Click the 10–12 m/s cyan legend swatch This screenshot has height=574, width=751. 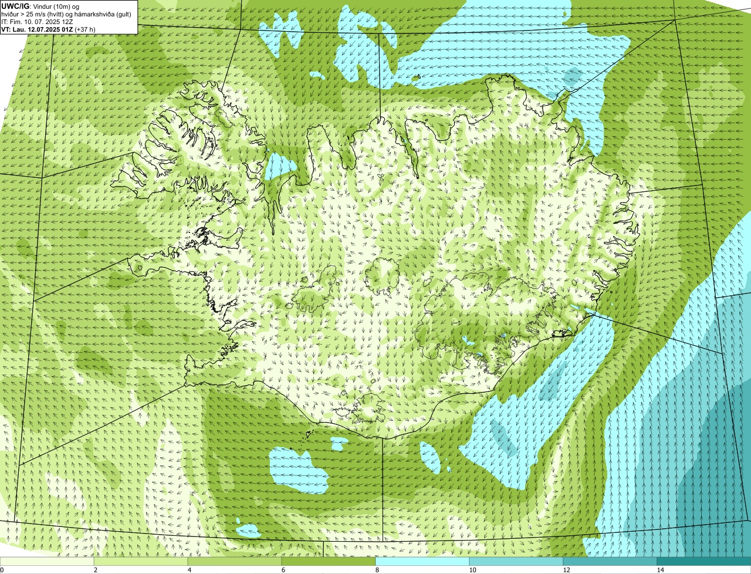click(516, 561)
